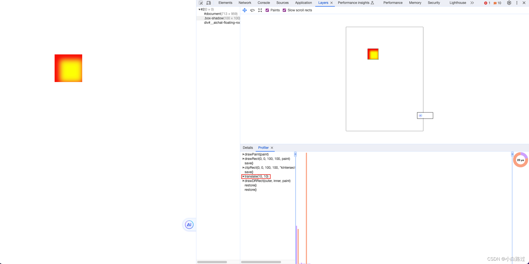Viewport: 529px width, 264px height.
Task: Open the Sources tab
Action: coord(282,3)
